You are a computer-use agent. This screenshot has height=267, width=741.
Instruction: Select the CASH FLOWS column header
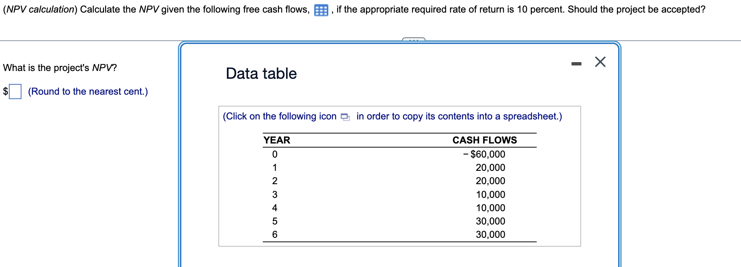click(x=484, y=140)
